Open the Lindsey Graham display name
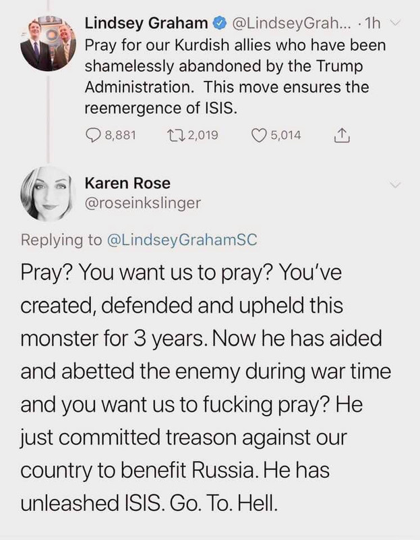Viewport: 420px width, 540px height. tap(146, 24)
